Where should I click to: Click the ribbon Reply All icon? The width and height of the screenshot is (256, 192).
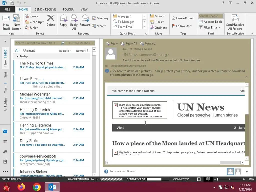tap(74, 22)
